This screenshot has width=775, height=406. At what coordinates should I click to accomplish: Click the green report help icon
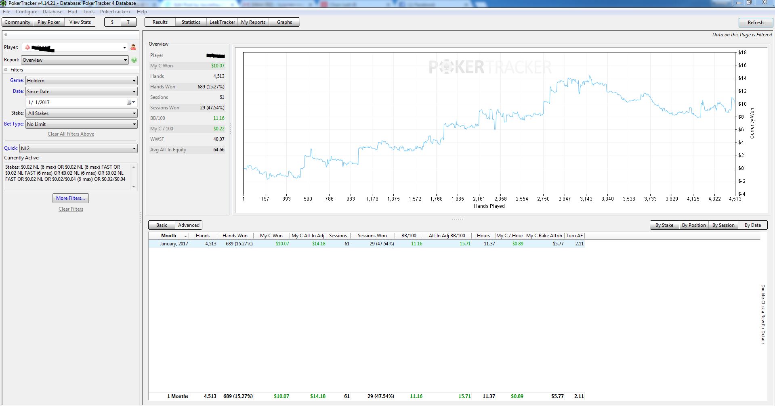pos(134,60)
